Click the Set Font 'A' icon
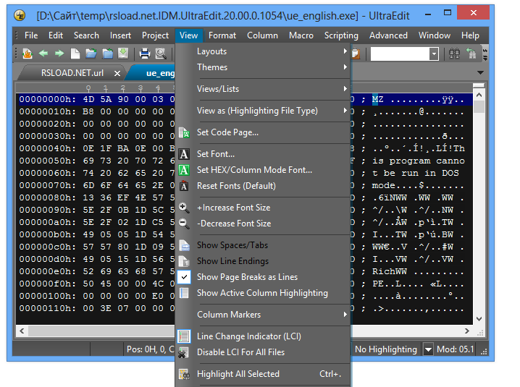This screenshot has height=387, width=520. [x=184, y=154]
